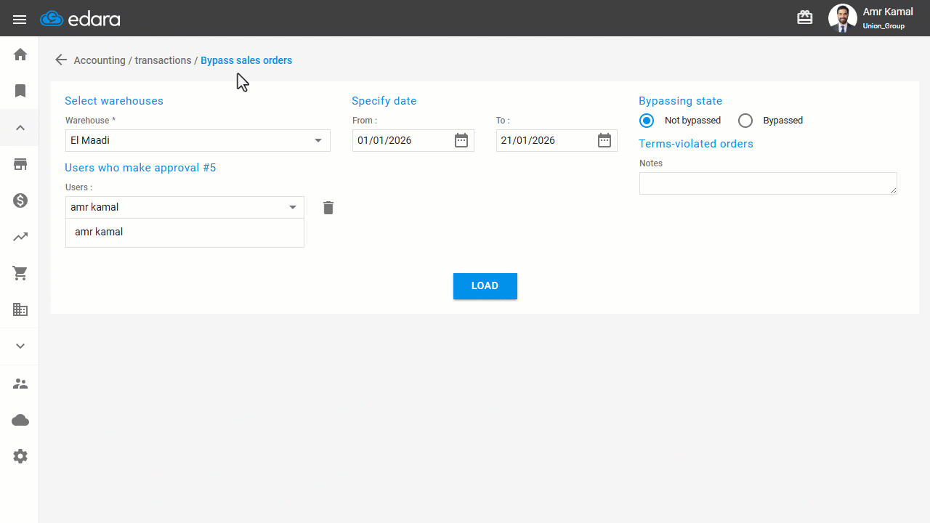Open the store sidebar icon
The width and height of the screenshot is (930, 523).
click(20, 164)
